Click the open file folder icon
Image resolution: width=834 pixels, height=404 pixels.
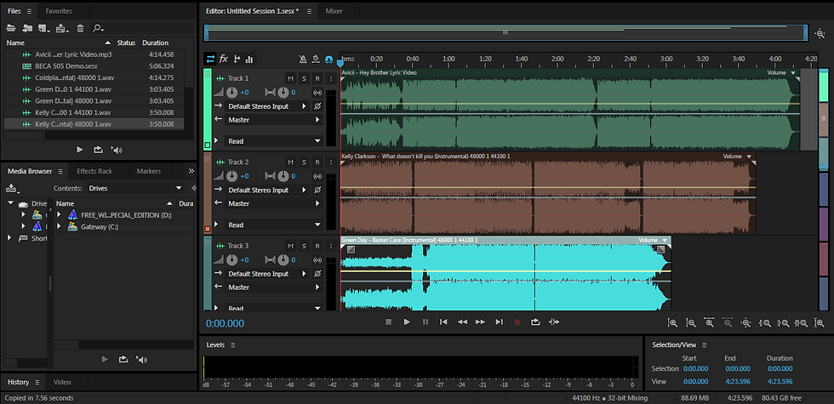coord(11,28)
